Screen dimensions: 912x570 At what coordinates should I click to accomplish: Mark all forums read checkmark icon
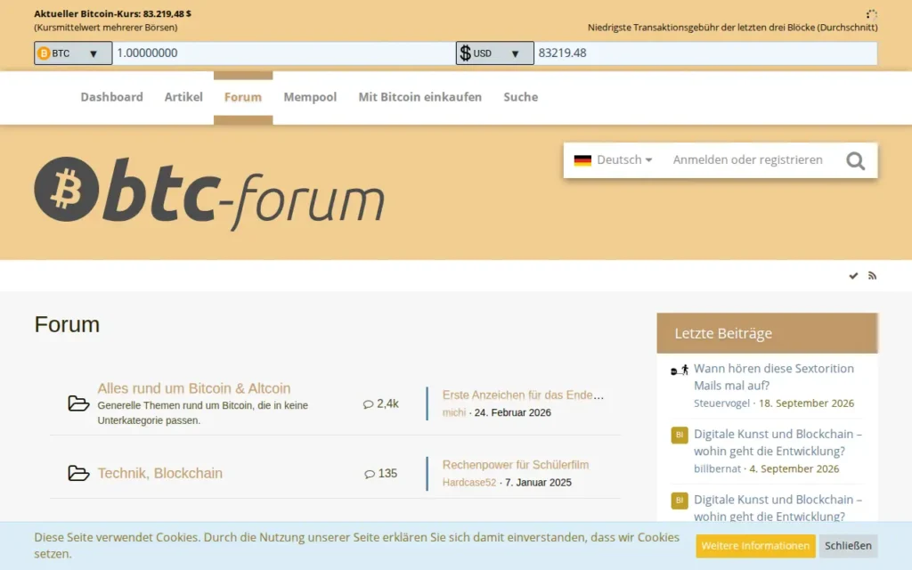click(x=853, y=276)
